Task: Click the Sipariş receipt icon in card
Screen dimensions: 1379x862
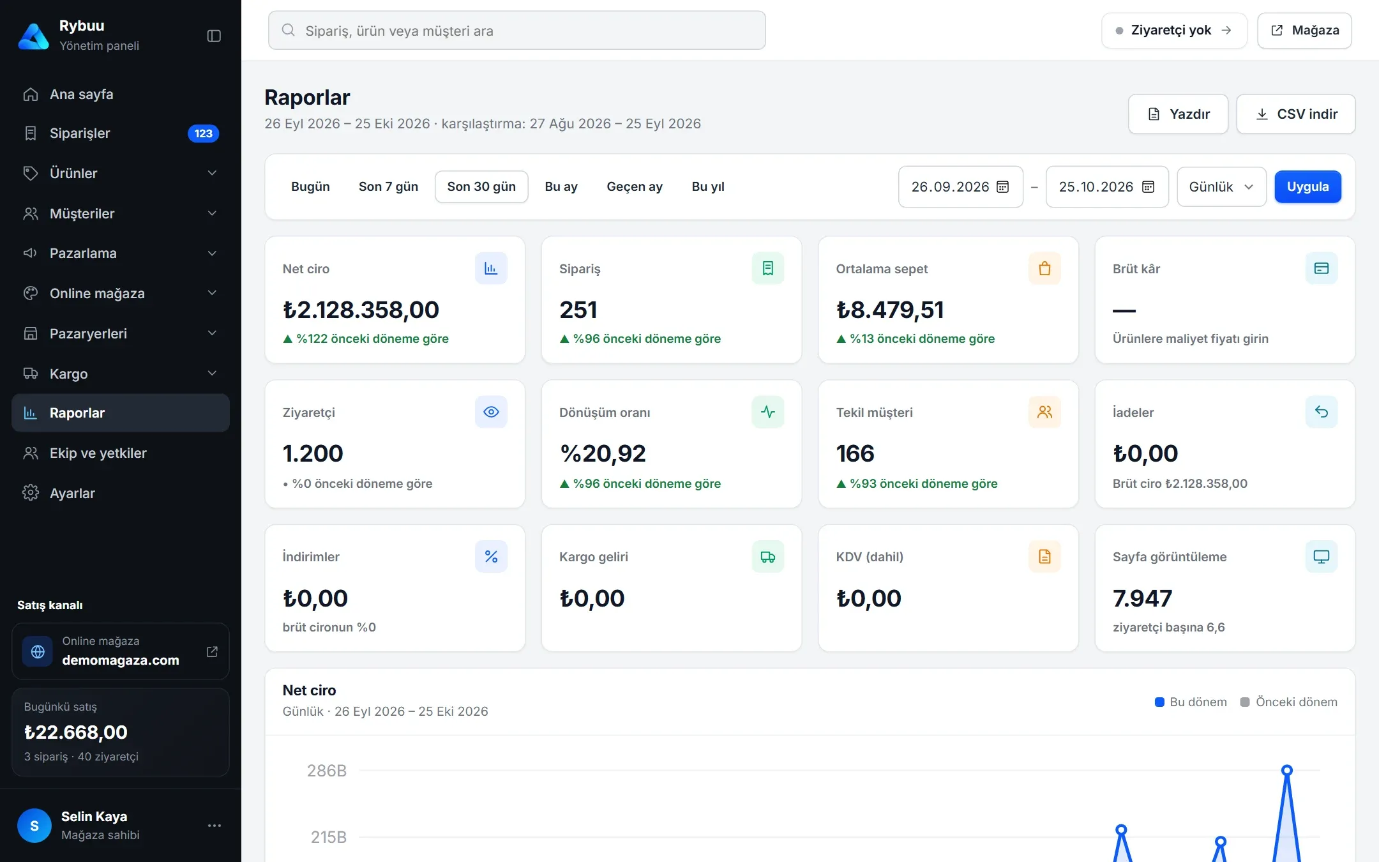Action: pyautogui.click(x=768, y=268)
